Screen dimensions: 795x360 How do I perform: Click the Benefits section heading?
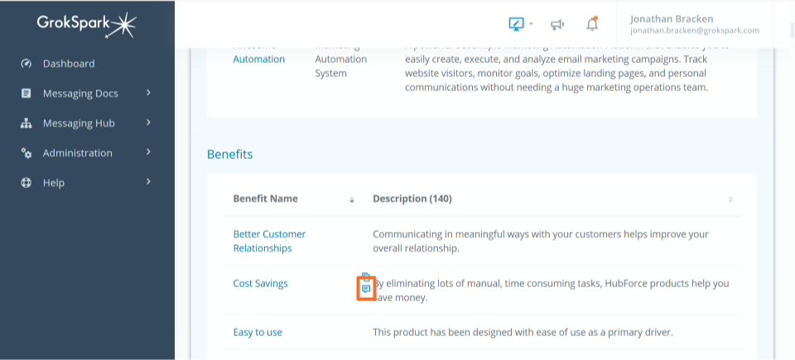tap(229, 154)
